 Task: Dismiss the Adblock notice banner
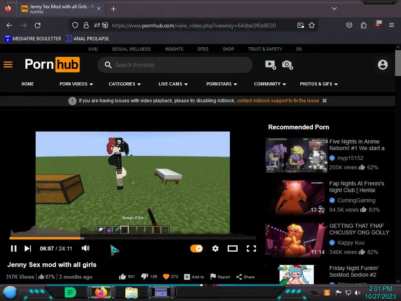point(325,101)
